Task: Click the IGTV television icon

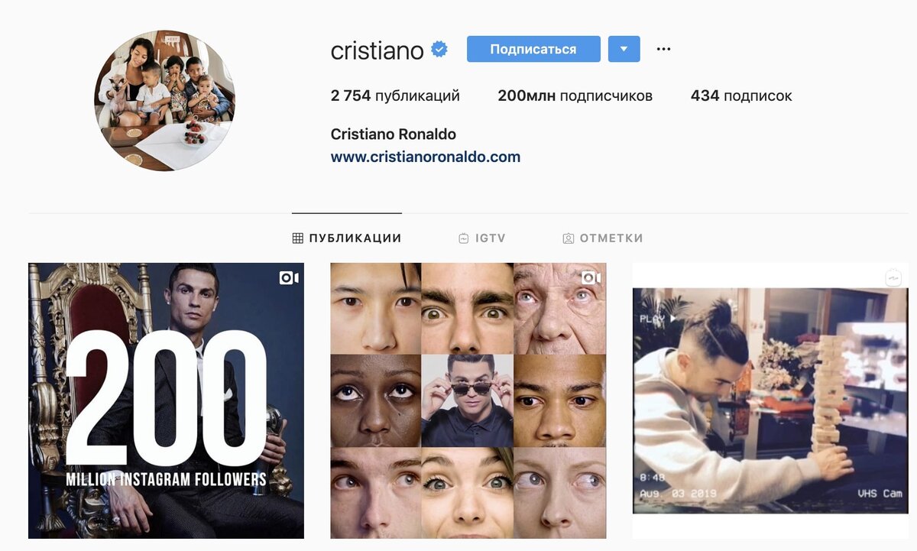Action: click(x=464, y=238)
